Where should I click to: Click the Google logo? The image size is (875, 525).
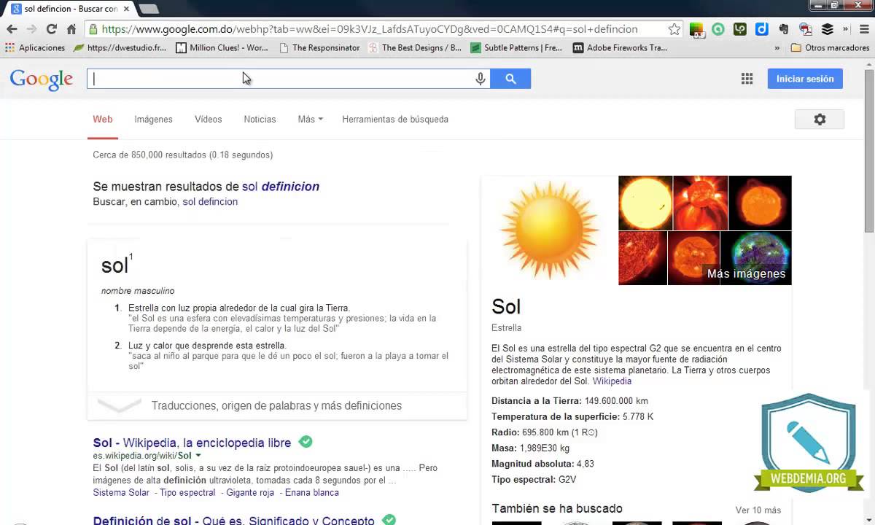click(41, 79)
